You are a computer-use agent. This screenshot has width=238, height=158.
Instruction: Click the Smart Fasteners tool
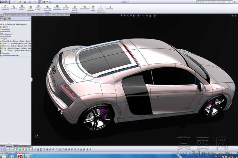pyautogui.click(x=31, y=8)
